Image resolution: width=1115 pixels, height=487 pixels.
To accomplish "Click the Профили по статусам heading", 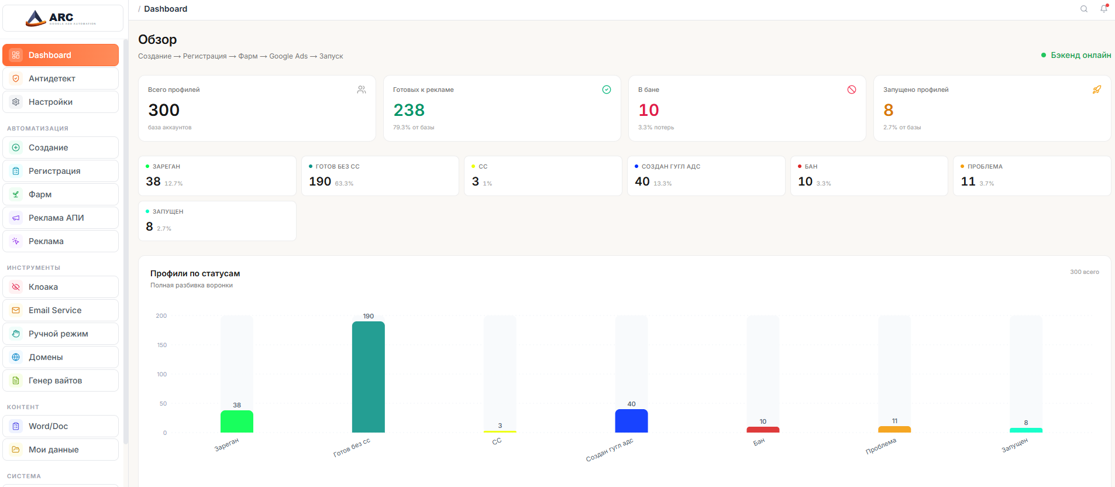I will [195, 273].
